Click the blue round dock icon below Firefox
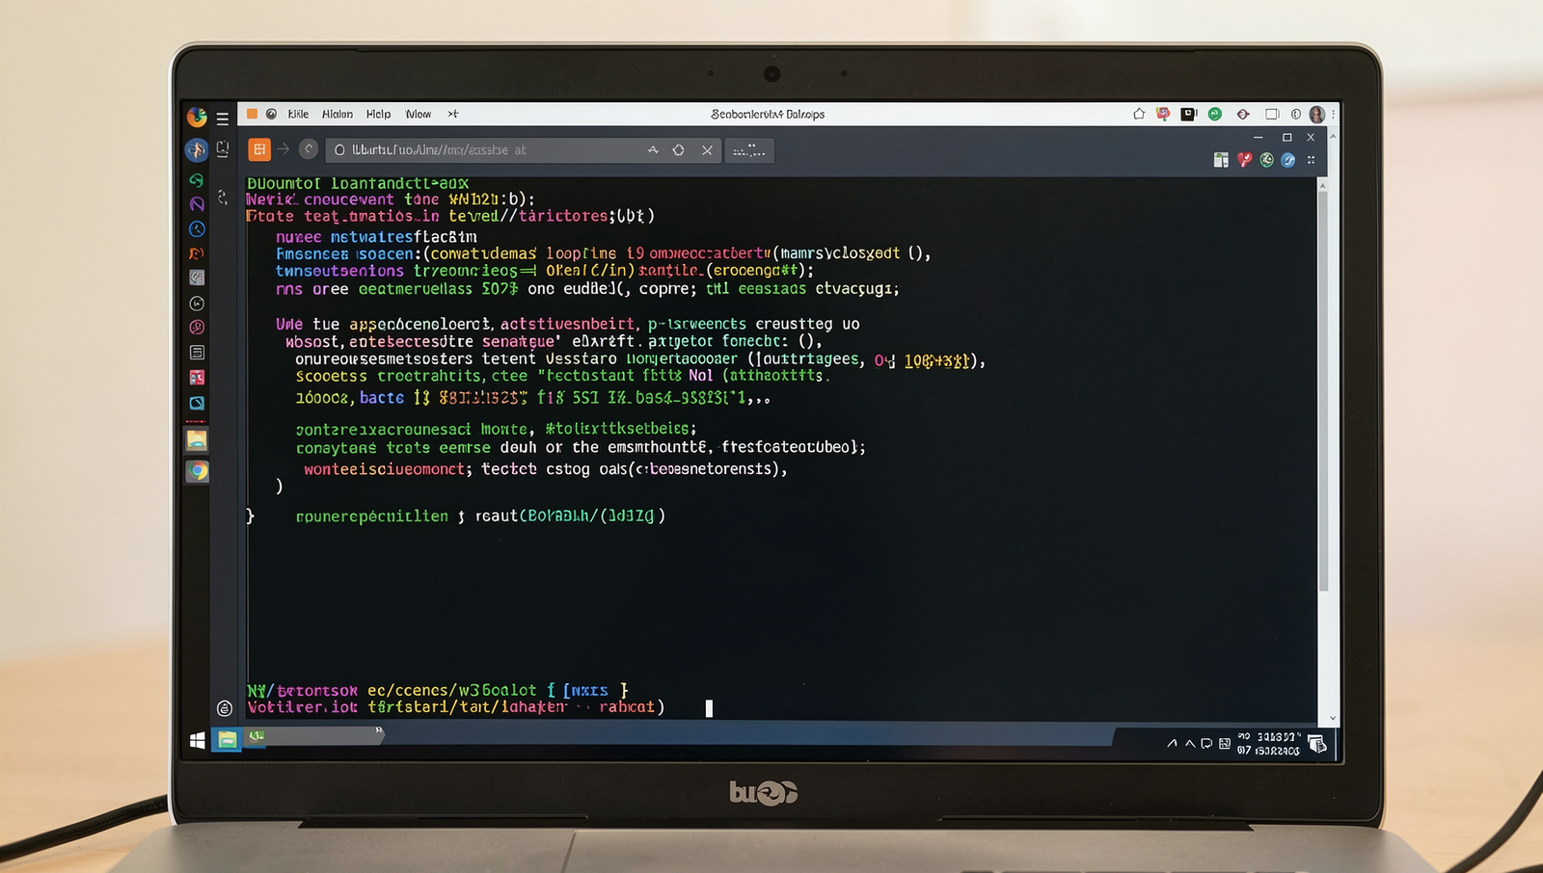Screen dimensions: 1543x873 [197, 149]
